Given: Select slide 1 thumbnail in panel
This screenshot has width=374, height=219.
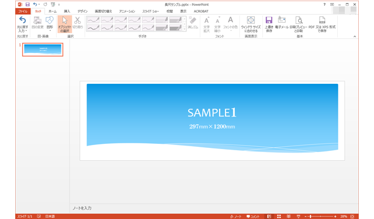Looking at the screenshot, I should (x=43, y=50).
